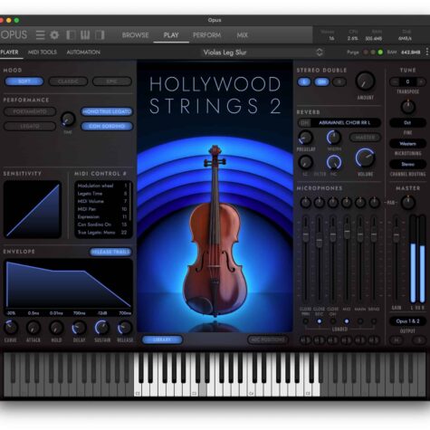This screenshot has width=430, height=430.
Task: Open the Abravanel Choir RR L reverb preset list
Action: 345,123
